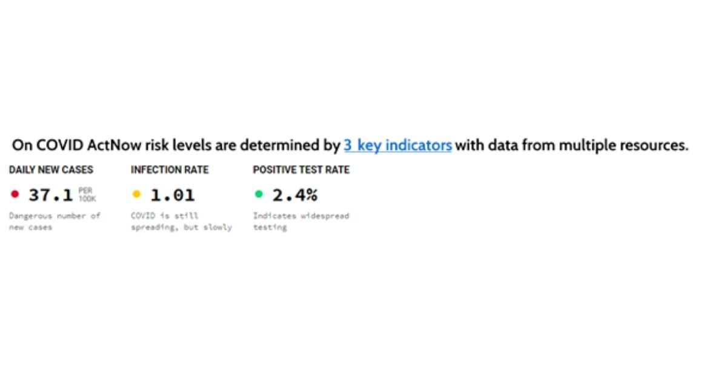Click "COVID is still spreading, but slowly" text
Viewport: 727px width, 380px height.
[x=181, y=221]
